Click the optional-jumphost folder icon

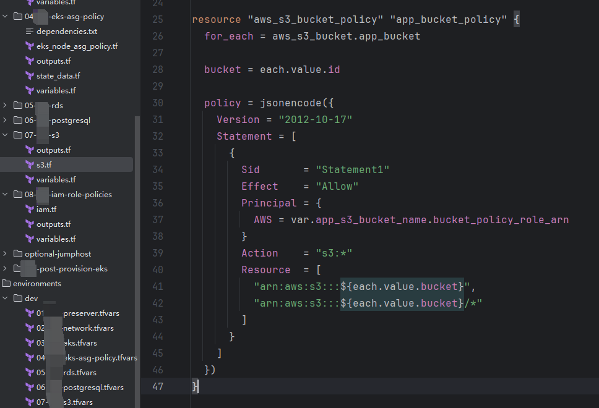pyautogui.click(x=18, y=254)
